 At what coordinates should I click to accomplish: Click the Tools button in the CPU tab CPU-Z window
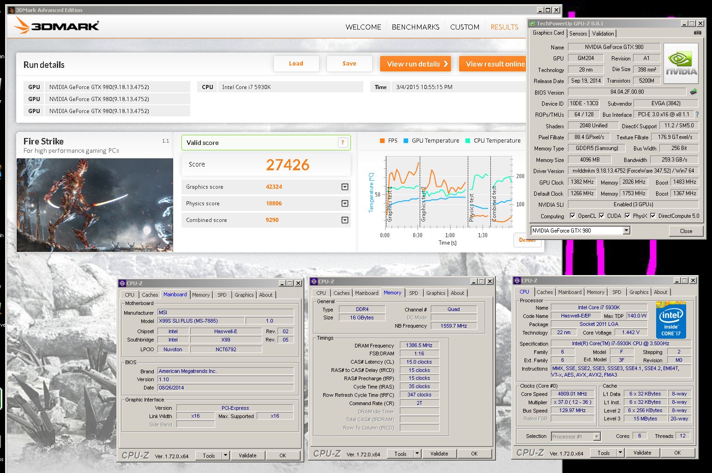tap(603, 453)
